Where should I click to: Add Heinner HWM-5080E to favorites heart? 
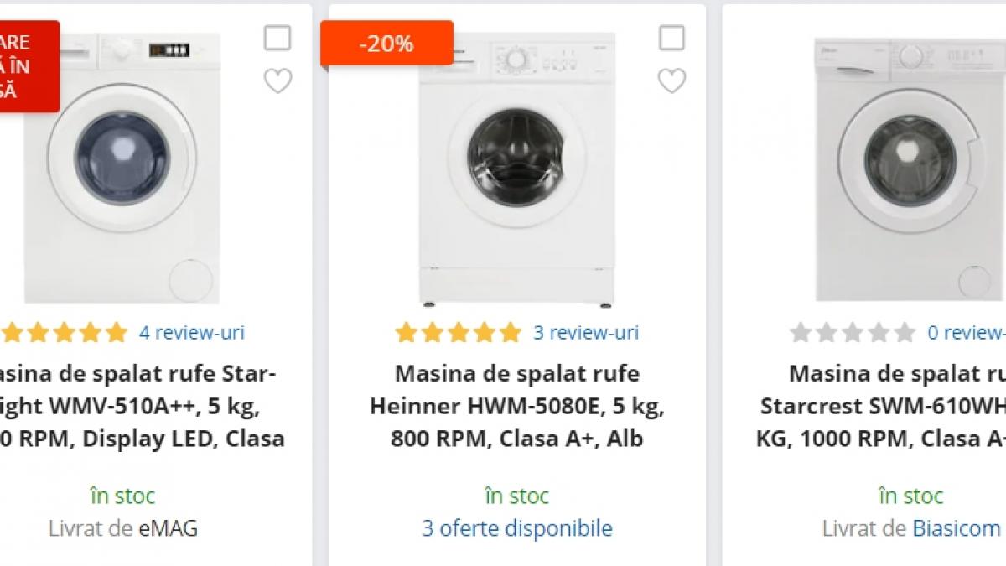[x=672, y=81]
